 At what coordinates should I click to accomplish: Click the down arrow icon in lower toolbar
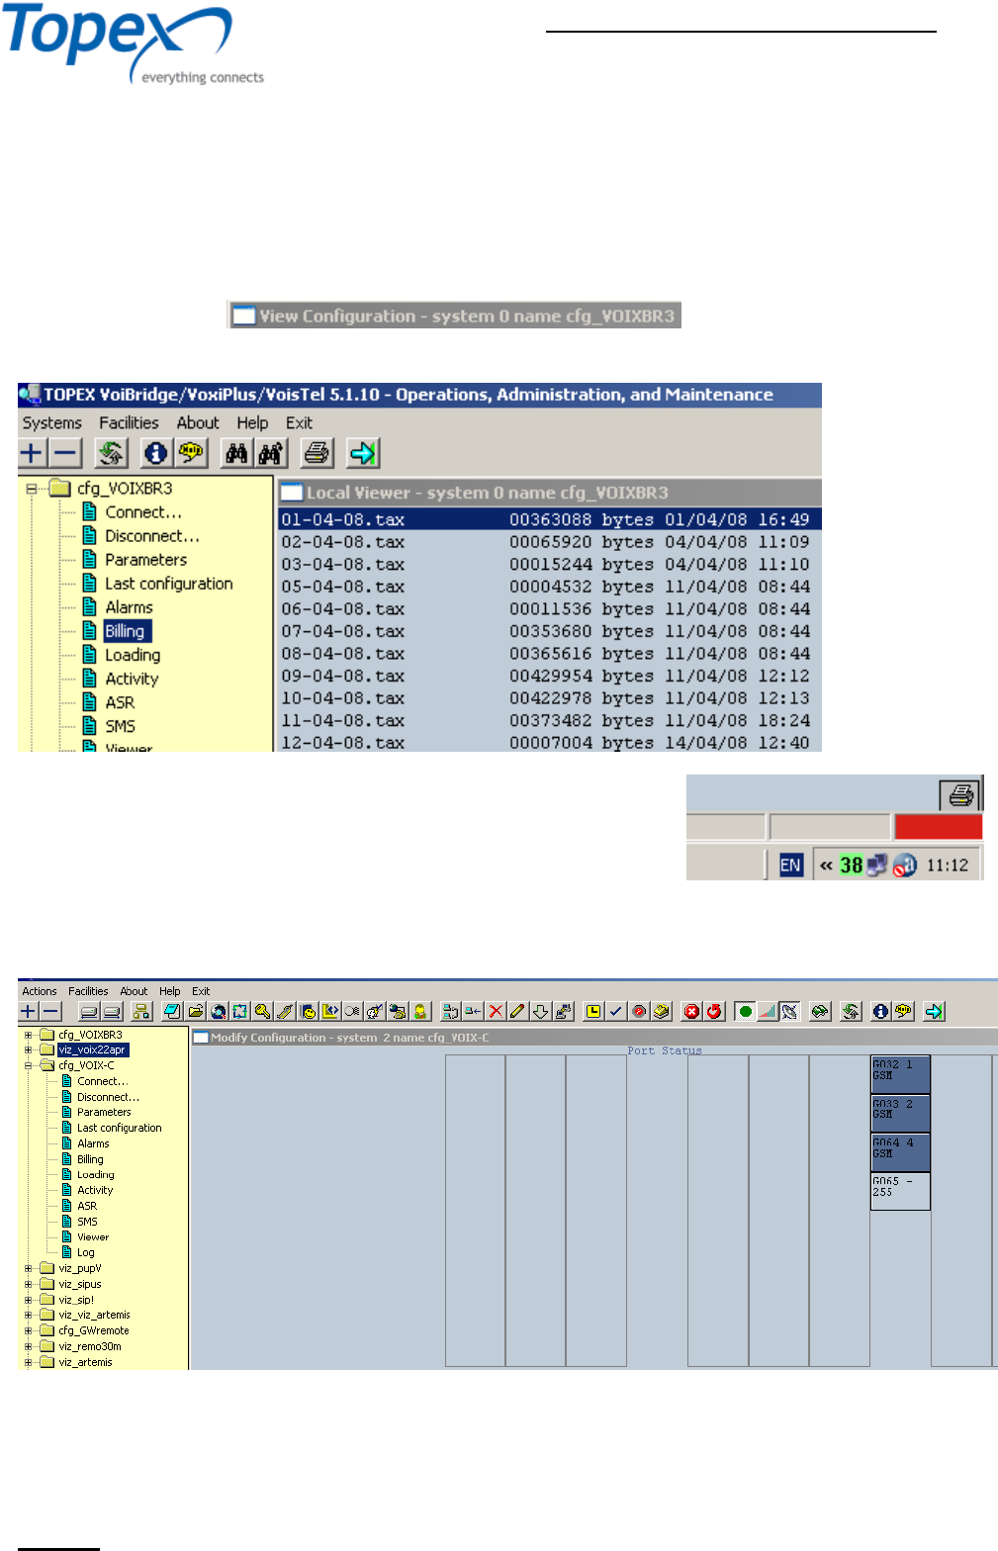click(540, 1011)
